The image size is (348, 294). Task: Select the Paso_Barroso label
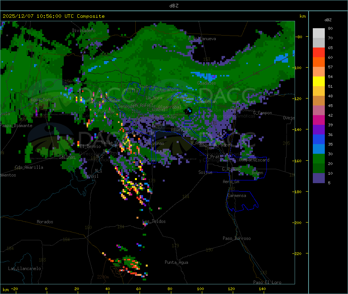237,238
